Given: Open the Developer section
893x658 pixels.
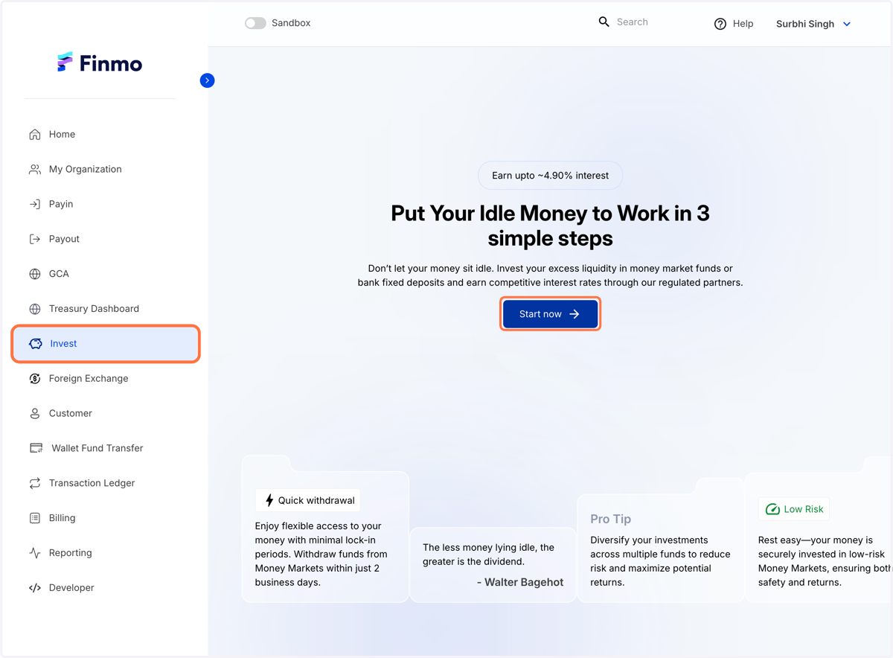Looking at the screenshot, I should (106, 588).
